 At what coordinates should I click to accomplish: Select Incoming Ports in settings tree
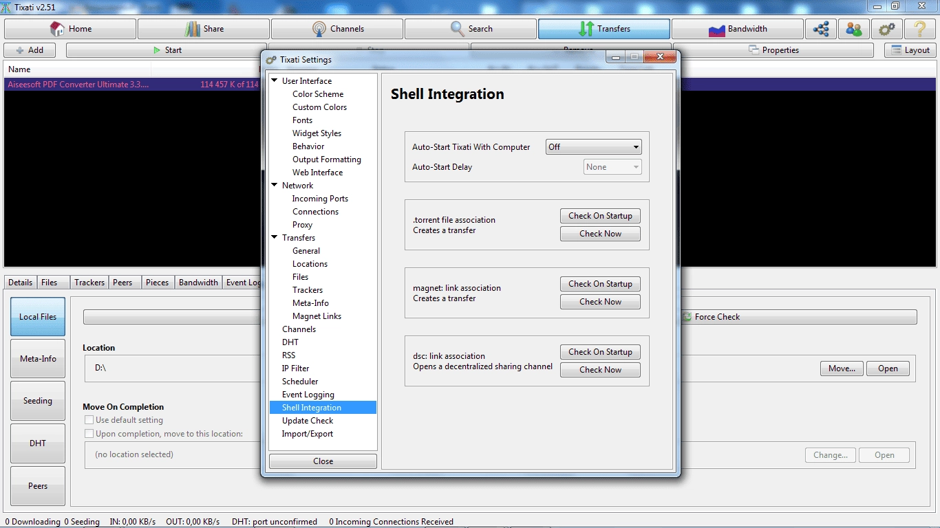tap(320, 199)
